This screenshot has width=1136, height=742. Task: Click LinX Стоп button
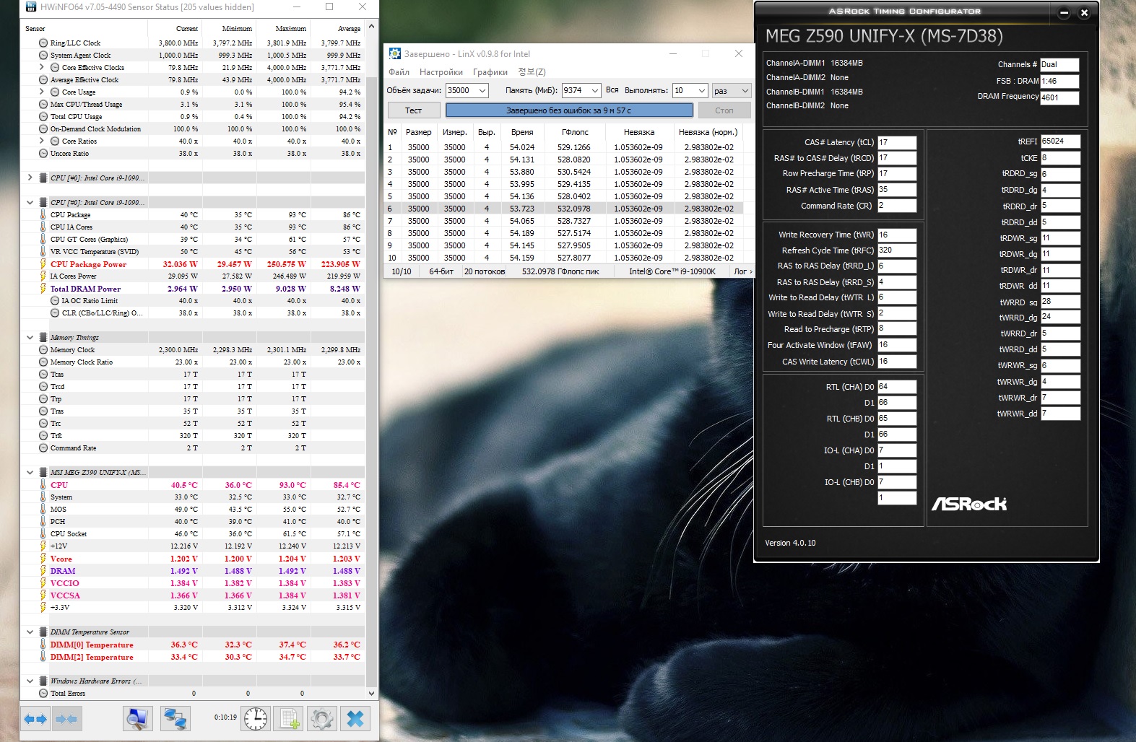point(724,110)
